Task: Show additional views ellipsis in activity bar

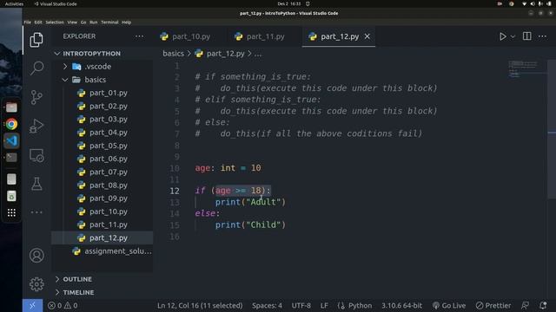Action: click(x=36, y=212)
